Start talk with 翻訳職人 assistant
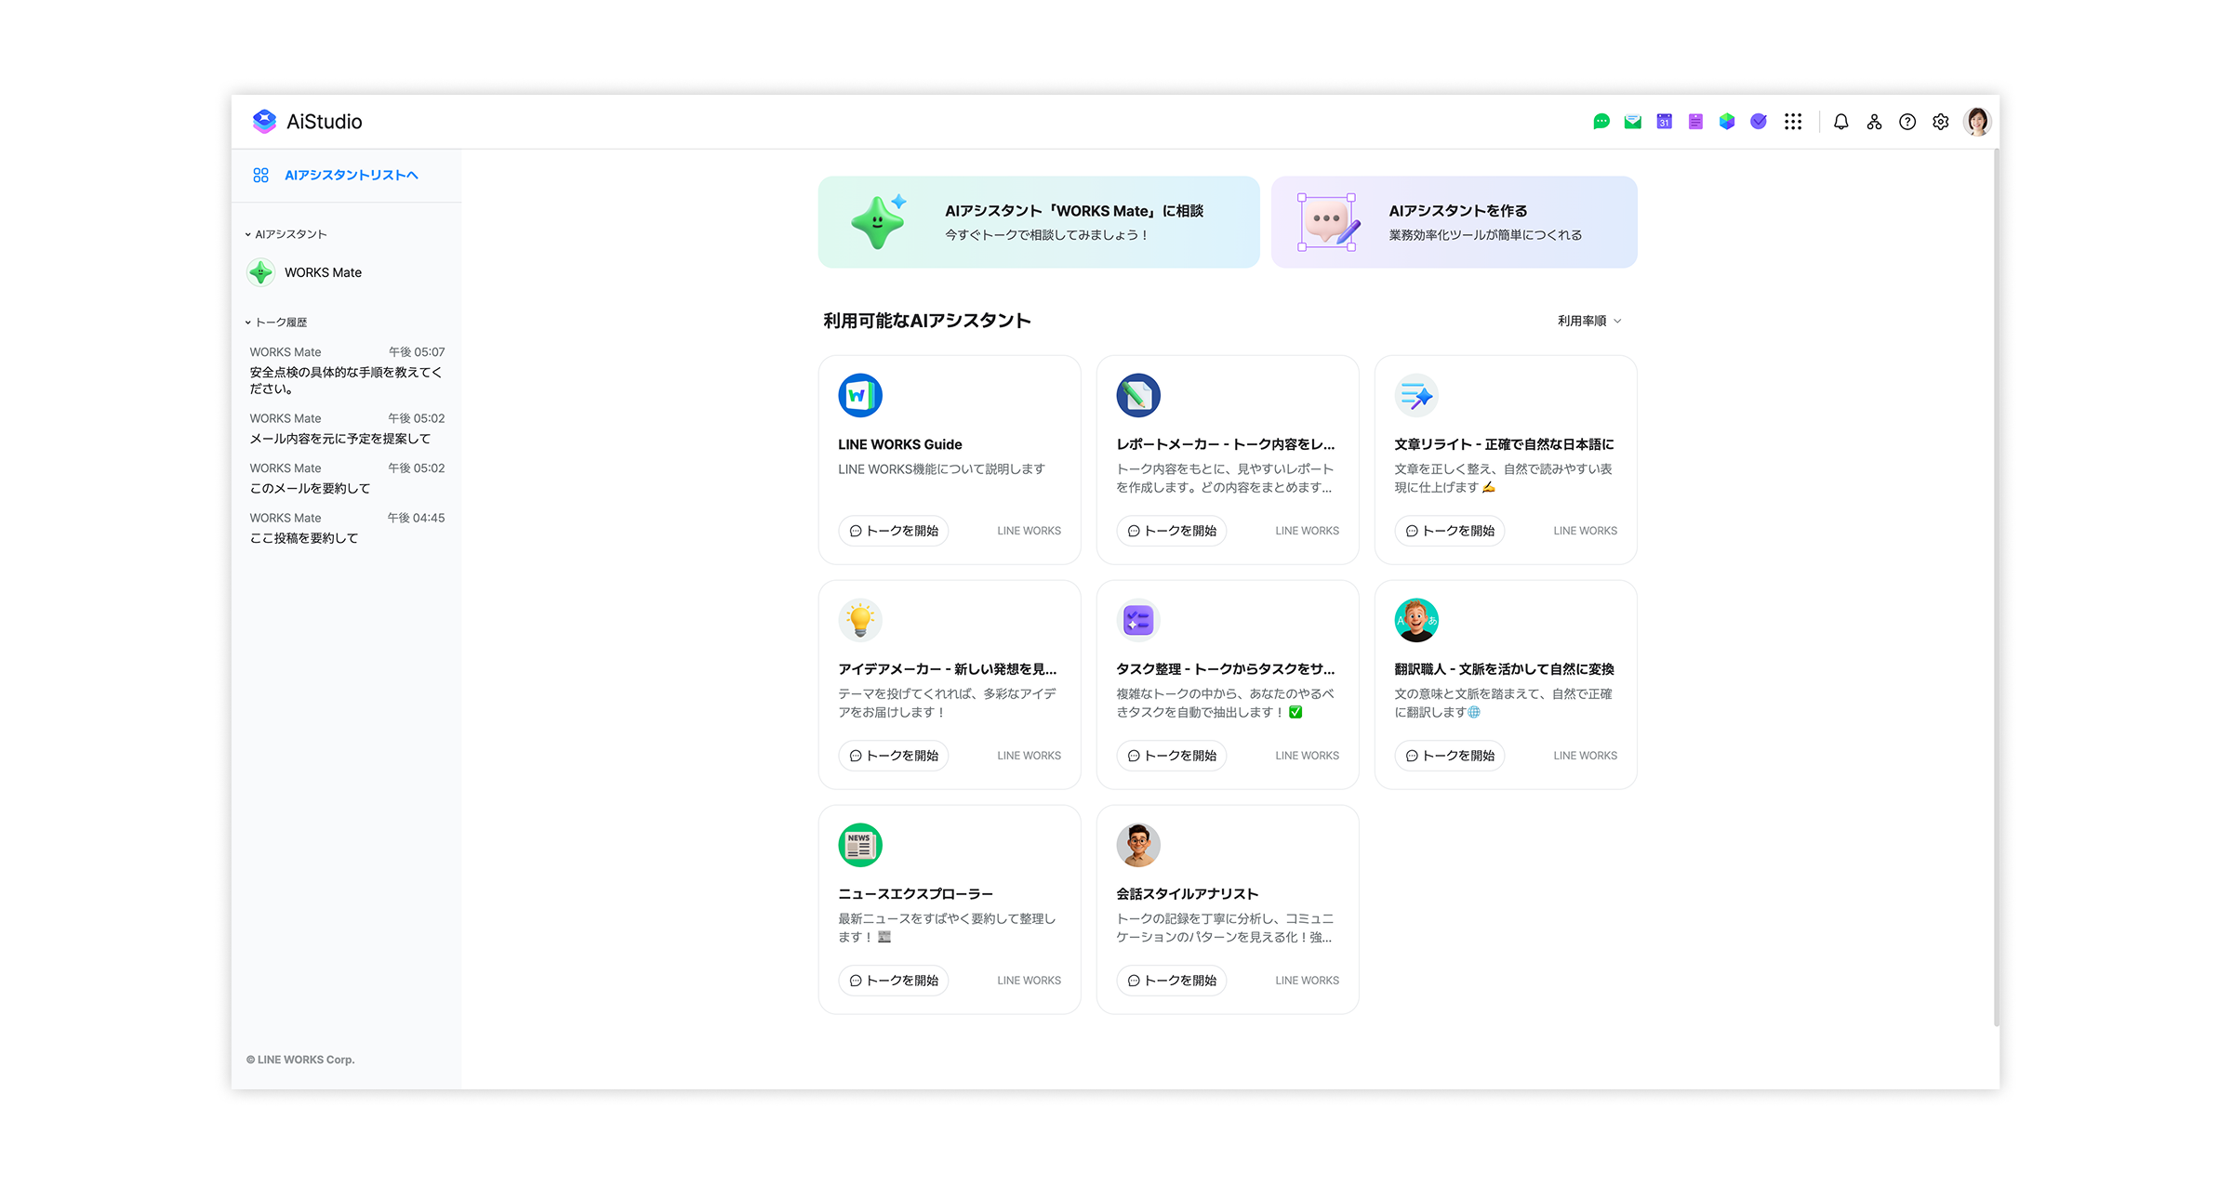This screenshot has height=1186, width=2232. [1449, 756]
